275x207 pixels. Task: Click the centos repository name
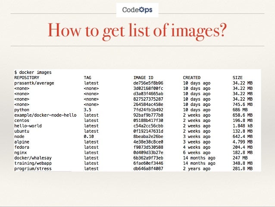[22, 121]
